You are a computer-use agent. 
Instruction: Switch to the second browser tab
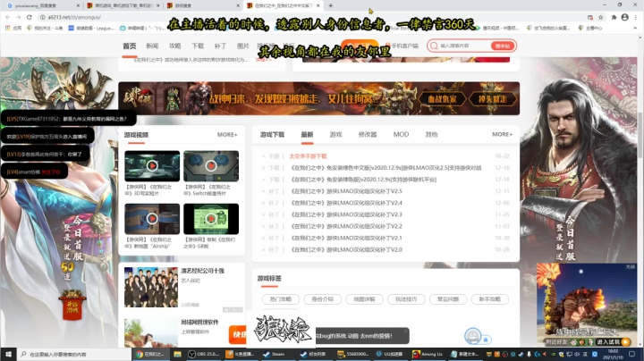point(123,5)
